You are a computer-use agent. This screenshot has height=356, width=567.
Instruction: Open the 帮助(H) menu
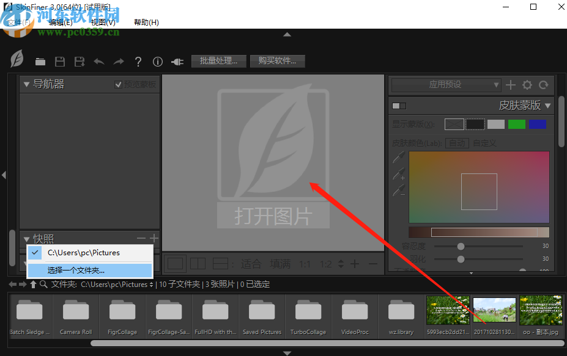click(146, 22)
